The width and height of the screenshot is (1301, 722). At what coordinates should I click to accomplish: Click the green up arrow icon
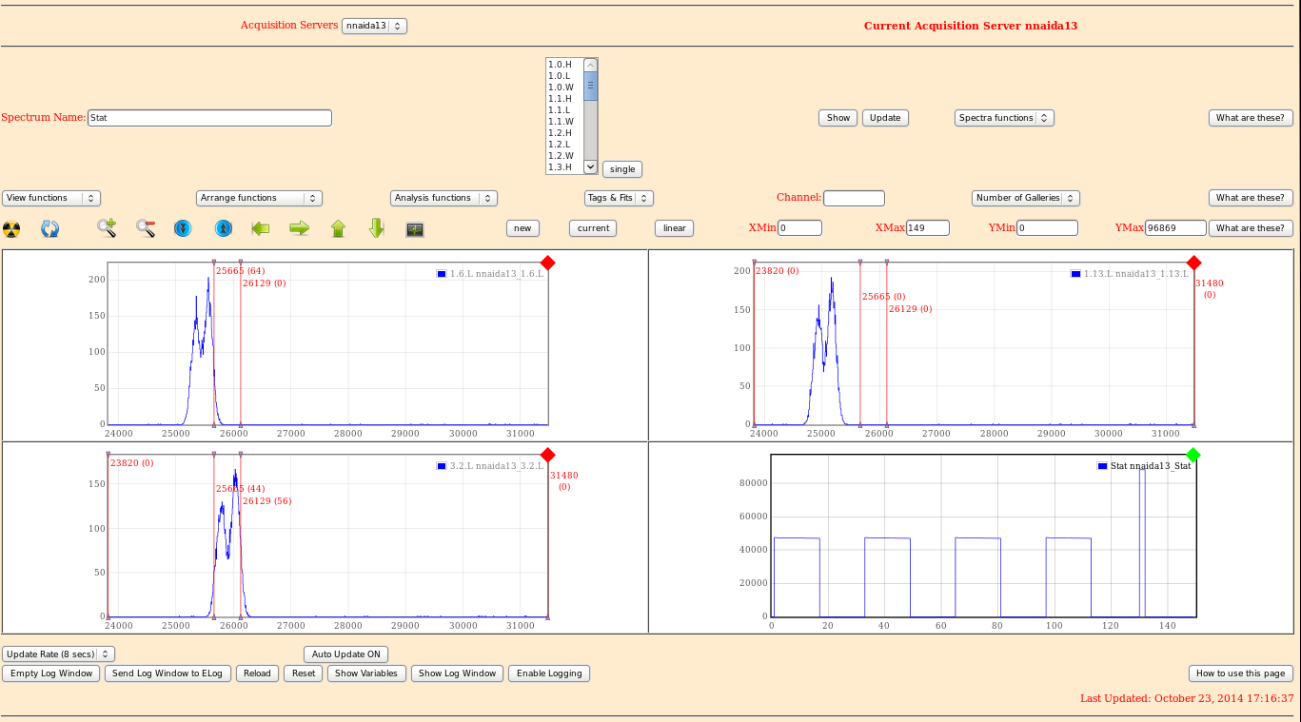[338, 228]
